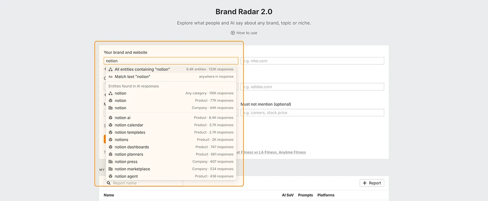This screenshot has height=201, width=488.
Task: Click the cube icon beside notion dashboards
Action: point(111,147)
